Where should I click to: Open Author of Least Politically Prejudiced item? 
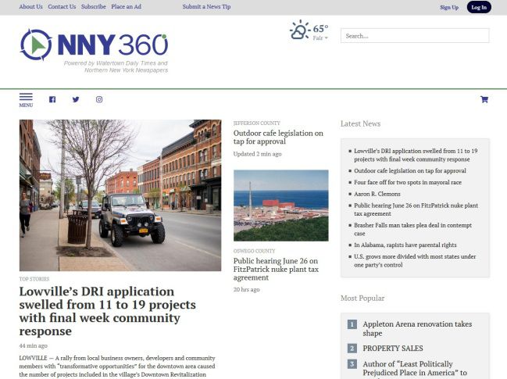tap(415, 369)
